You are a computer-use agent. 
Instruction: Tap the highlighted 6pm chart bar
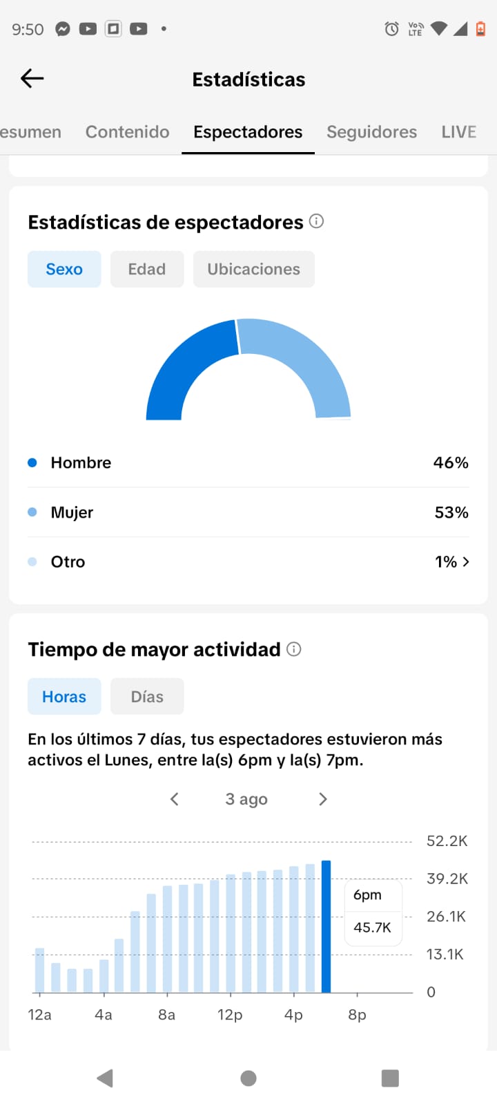pos(327,926)
